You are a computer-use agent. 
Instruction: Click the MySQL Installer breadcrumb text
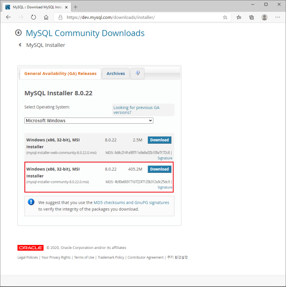point(46,45)
